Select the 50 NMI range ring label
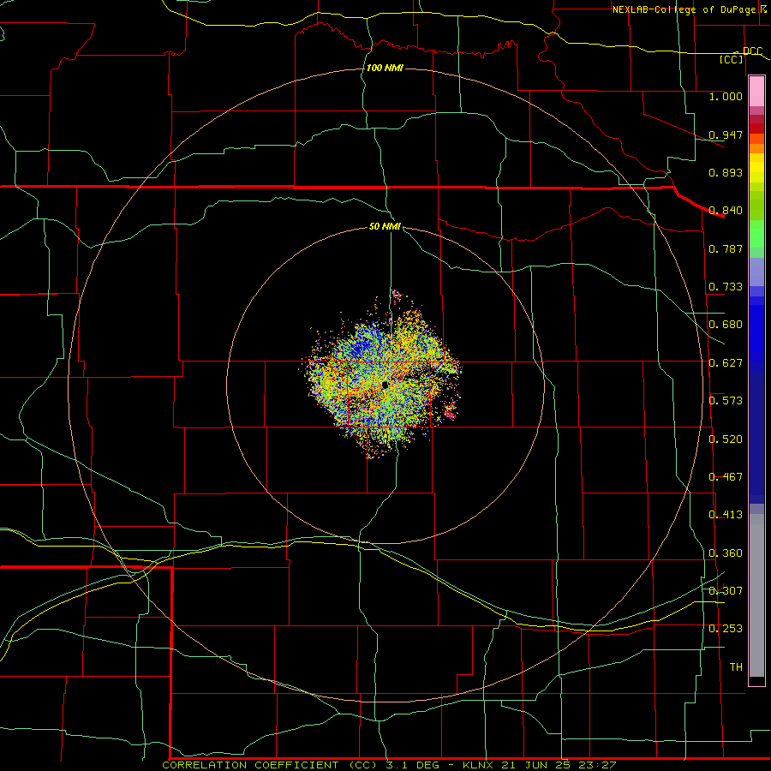Image resolution: width=771 pixels, height=771 pixels. 385,226
